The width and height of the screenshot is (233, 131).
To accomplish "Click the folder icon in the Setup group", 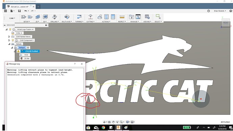I will pyautogui.click(x=30, y=17).
